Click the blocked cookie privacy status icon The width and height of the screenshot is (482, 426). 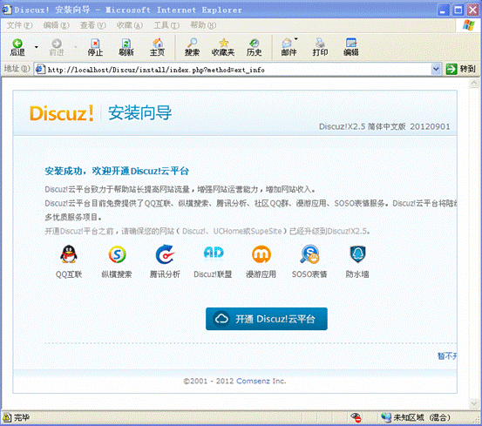click(356, 417)
